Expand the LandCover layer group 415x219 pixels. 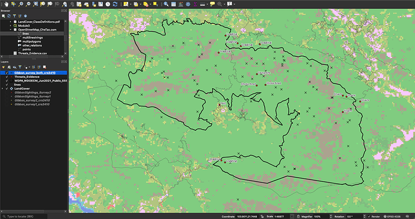click(3, 89)
